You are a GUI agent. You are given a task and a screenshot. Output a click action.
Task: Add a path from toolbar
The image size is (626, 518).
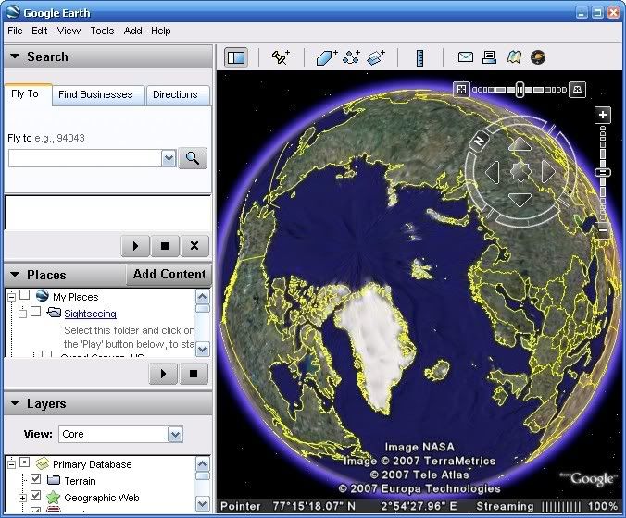coord(351,57)
